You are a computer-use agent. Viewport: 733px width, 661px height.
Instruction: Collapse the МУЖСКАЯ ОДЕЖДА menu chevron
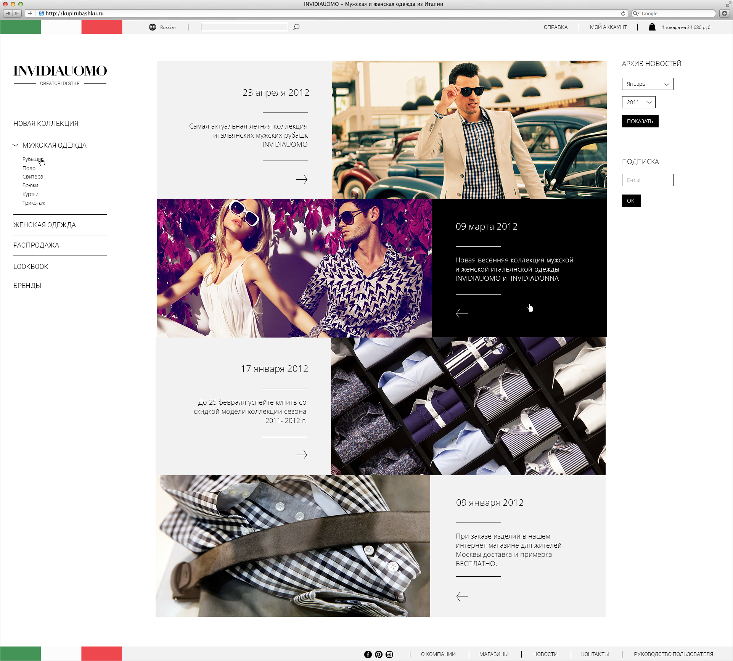tap(15, 145)
